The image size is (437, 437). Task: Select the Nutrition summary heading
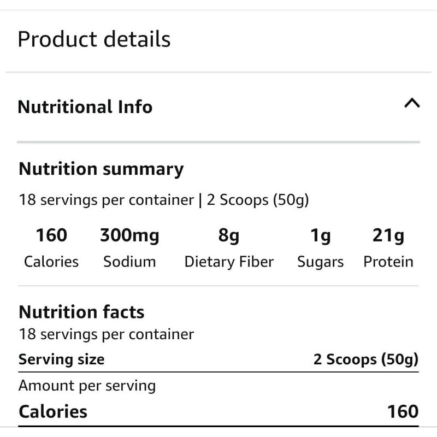[x=101, y=169]
